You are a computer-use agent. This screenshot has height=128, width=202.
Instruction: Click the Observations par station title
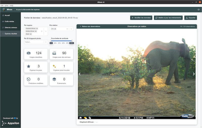tap(137, 26)
